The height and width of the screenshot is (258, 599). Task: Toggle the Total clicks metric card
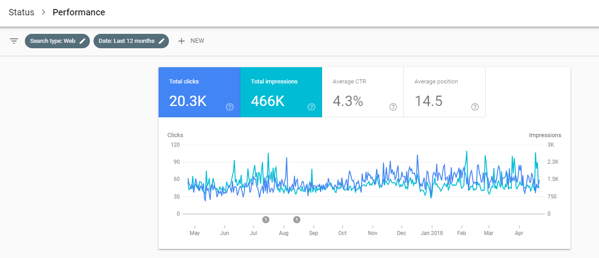pos(199,92)
